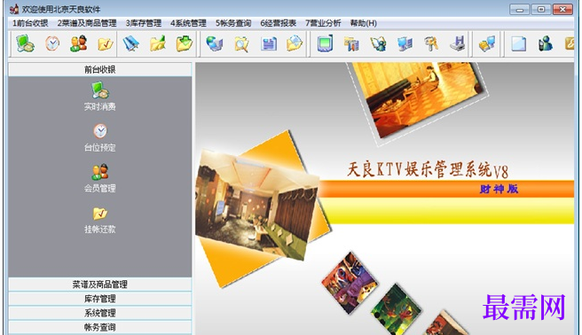Click the two-people toolbar icon
The width and height of the screenshot is (582, 335).
79,43
